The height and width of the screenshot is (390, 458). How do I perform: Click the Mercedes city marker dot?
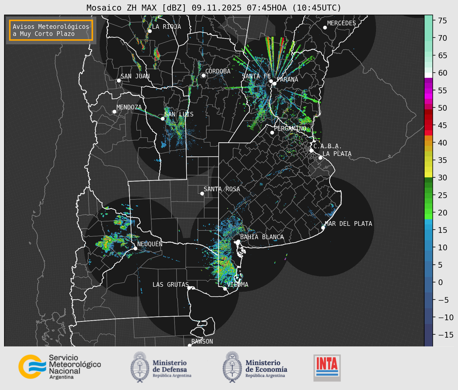click(x=325, y=28)
